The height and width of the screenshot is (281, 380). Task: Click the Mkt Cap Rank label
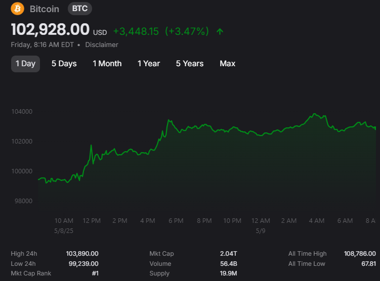click(x=31, y=273)
